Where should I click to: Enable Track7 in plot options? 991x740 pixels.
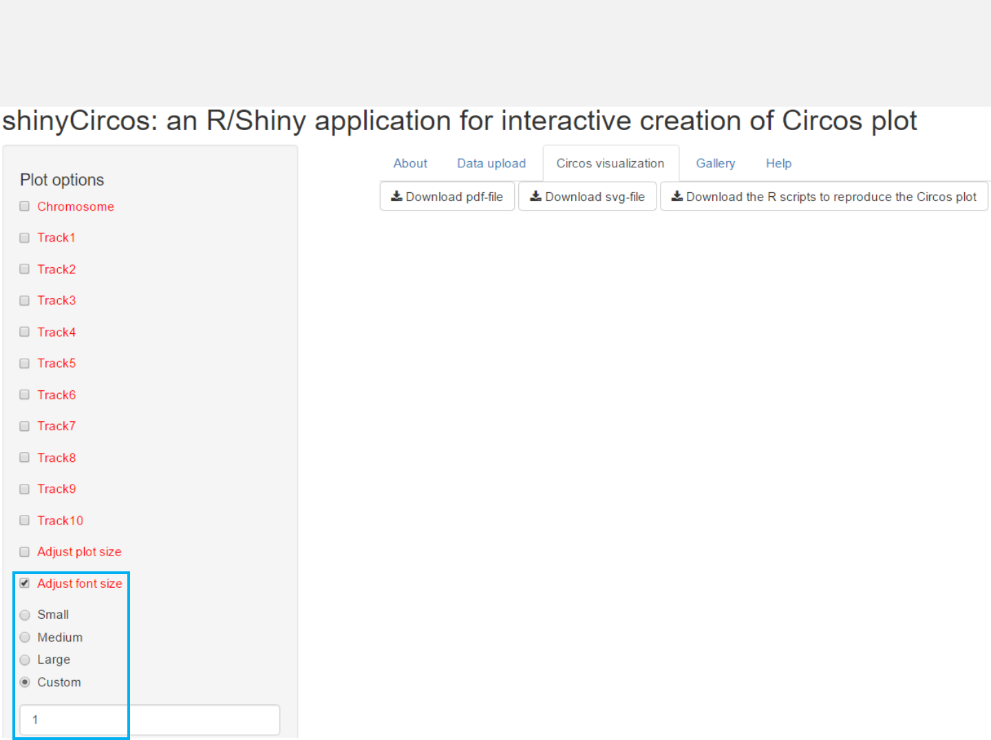[x=25, y=426]
